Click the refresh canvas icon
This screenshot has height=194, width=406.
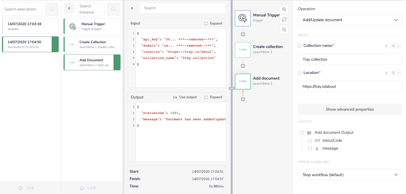tap(284, 19)
